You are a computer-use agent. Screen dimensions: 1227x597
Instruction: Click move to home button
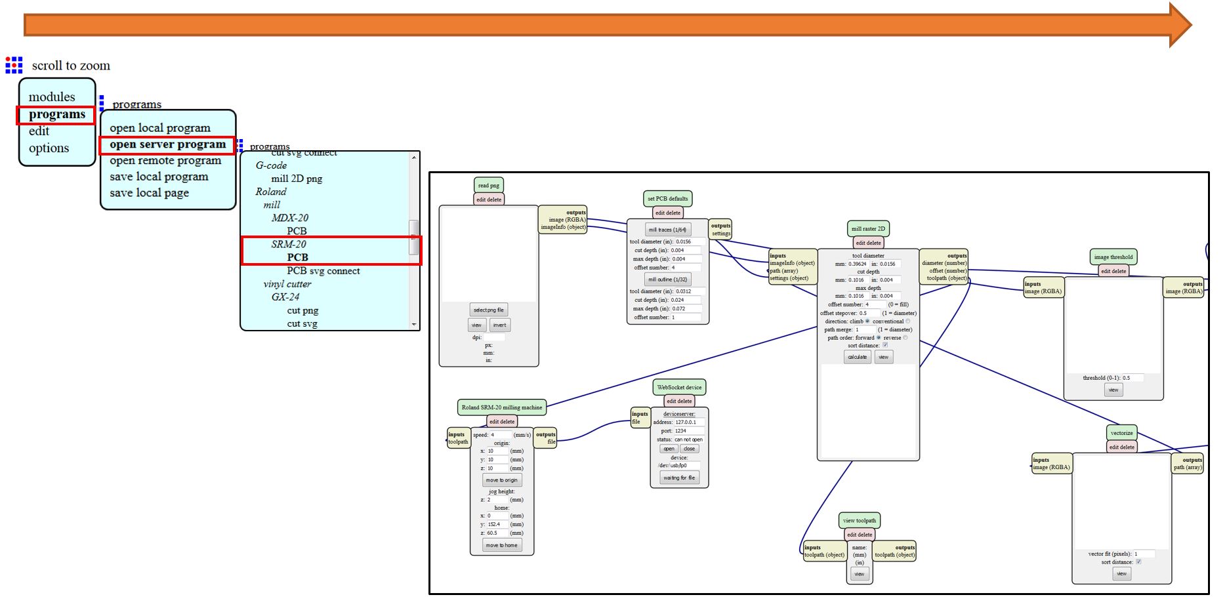(x=502, y=545)
